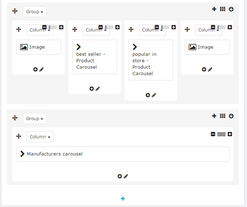Screen dimensions: 247x207
Task: Open the top Group dropdown
Action: (x=35, y=12)
